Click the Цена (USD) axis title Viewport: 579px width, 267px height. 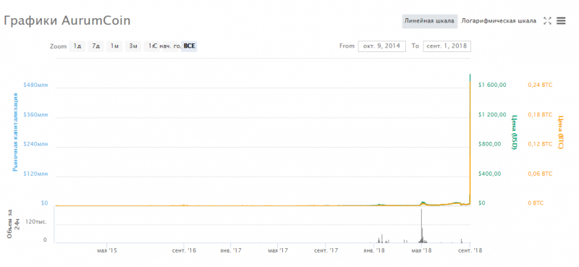click(514, 132)
